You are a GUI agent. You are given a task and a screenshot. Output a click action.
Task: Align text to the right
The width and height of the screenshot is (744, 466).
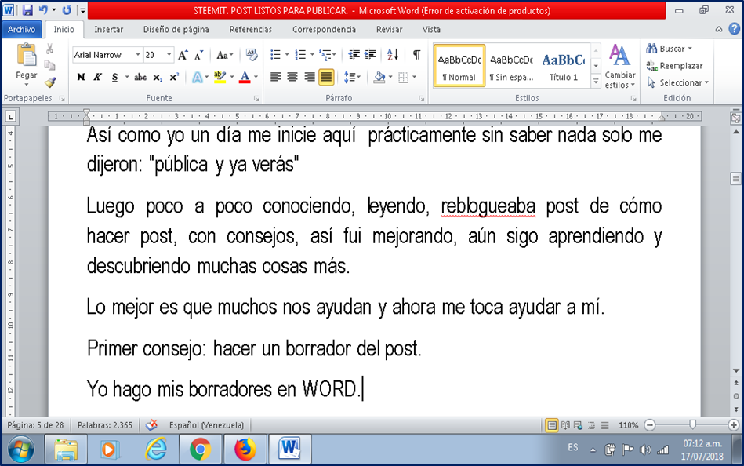pos(310,77)
